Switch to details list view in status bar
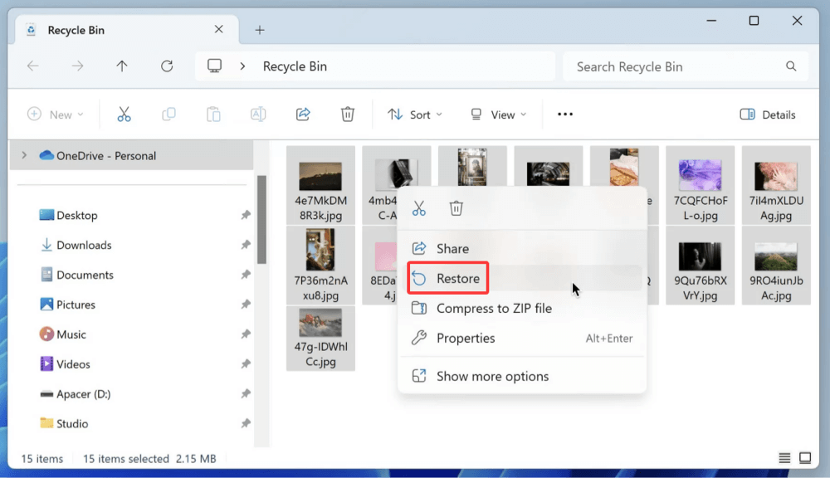 tap(784, 458)
